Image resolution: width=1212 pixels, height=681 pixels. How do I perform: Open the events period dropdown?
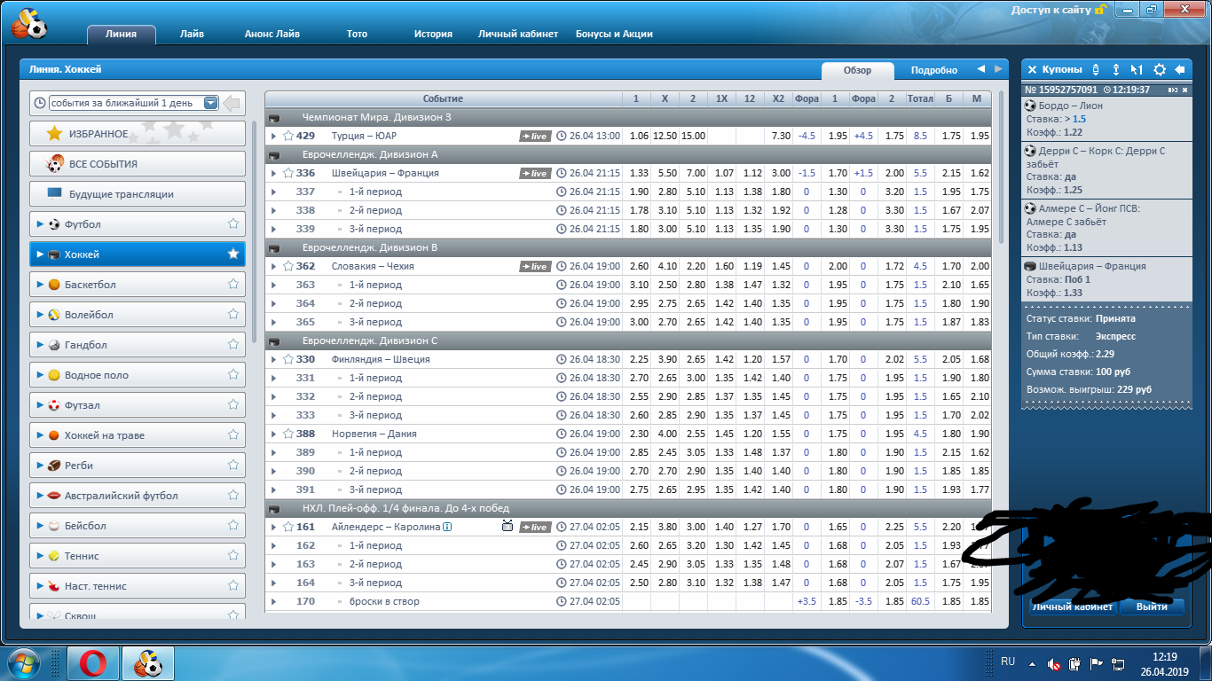(x=210, y=103)
